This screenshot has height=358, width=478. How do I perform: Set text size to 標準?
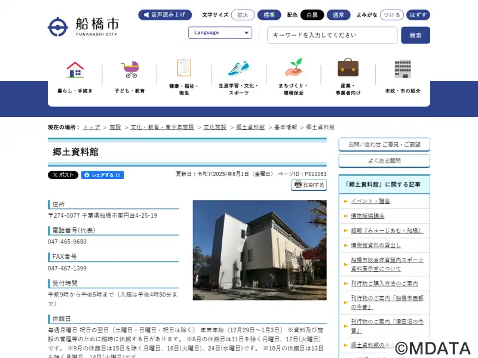(269, 15)
